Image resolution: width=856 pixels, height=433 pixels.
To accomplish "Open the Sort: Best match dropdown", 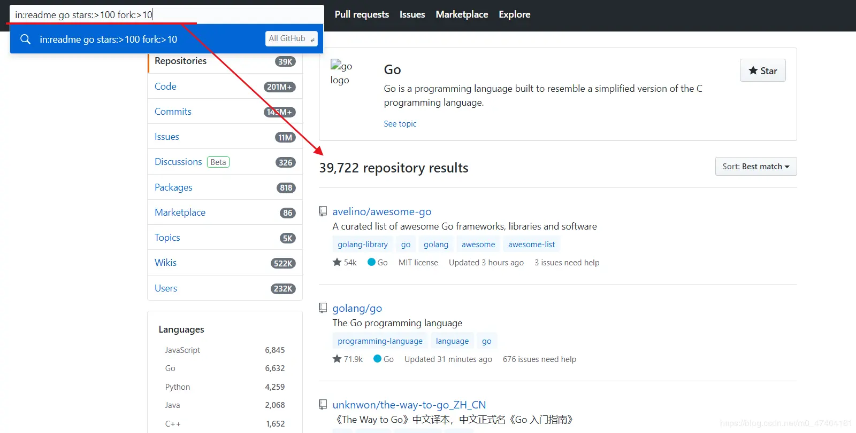I will (x=756, y=167).
